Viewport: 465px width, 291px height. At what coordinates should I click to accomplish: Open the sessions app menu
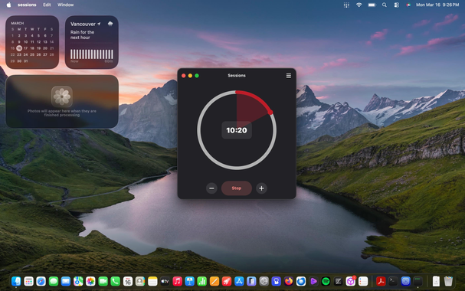click(x=27, y=5)
